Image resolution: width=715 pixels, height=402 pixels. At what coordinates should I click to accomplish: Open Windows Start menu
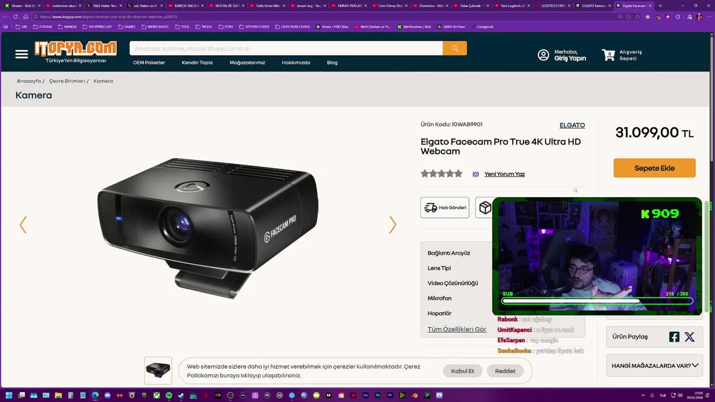pos(9,395)
